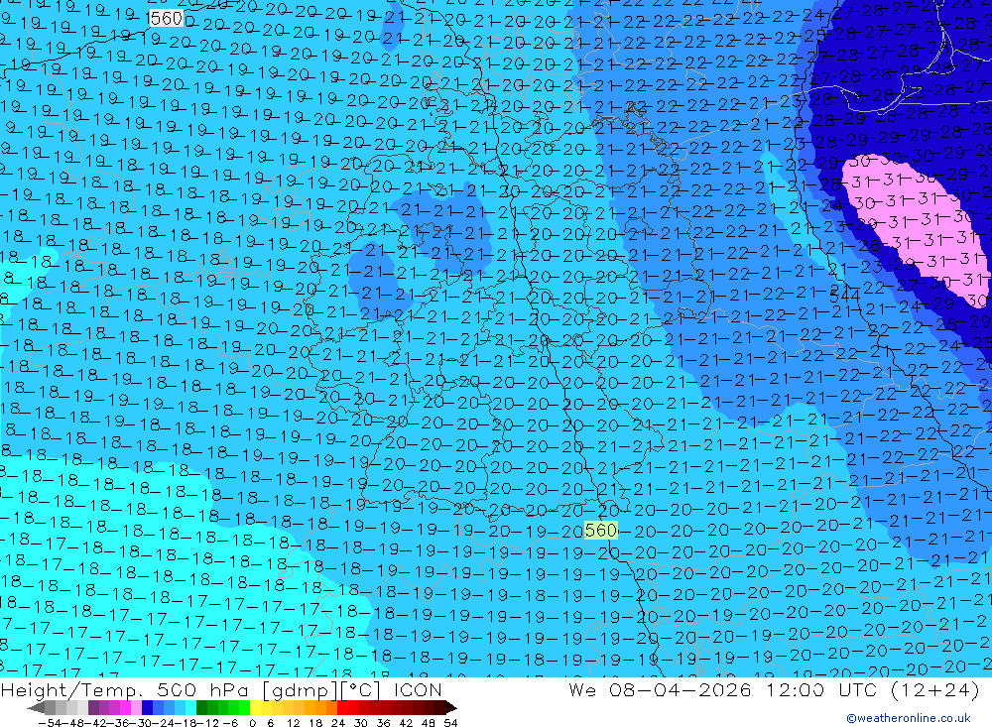Pick the yellow swatch above 0 in legend

click(257, 708)
